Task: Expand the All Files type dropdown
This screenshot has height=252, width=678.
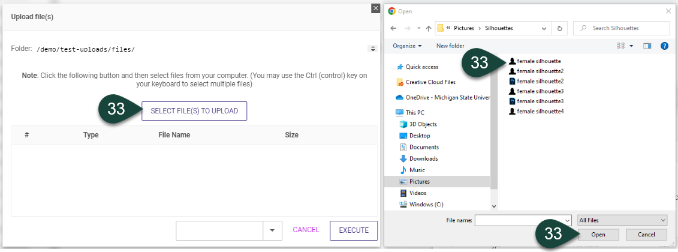Action: tap(622, 220)
